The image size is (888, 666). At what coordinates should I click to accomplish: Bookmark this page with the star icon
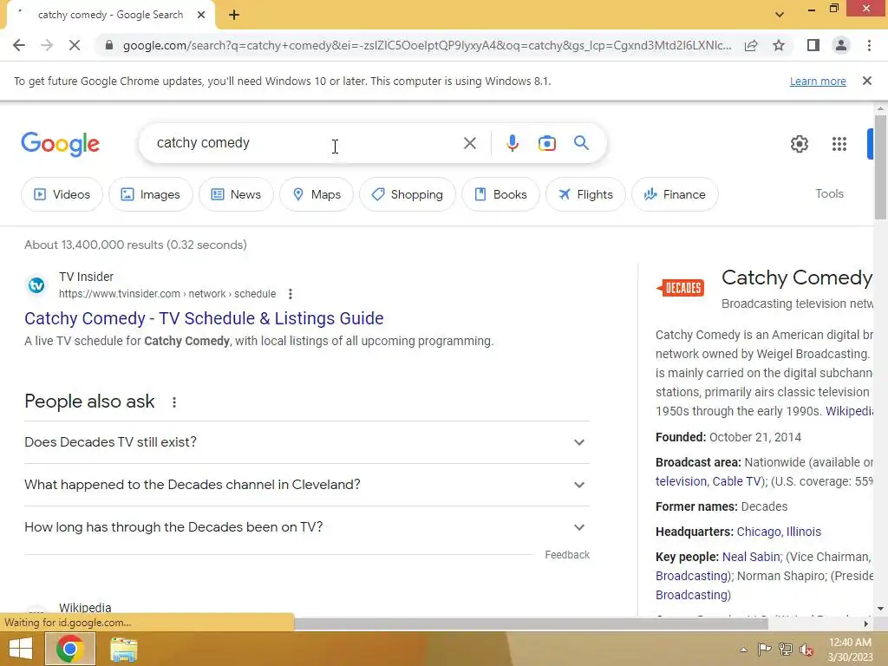pyautogui.click(x=779, y=45)
